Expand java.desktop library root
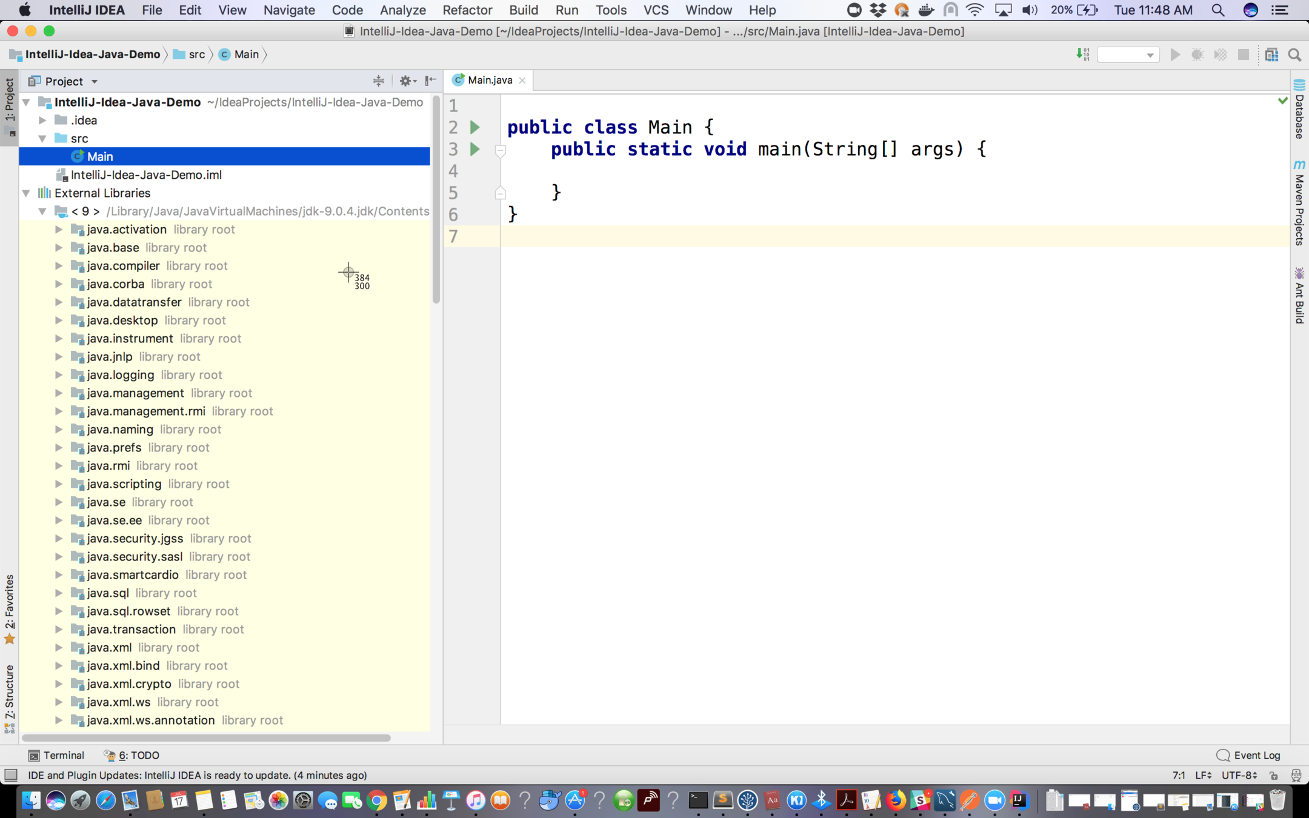Screen dimensions: 1309x818 click(x=59, y=320)
